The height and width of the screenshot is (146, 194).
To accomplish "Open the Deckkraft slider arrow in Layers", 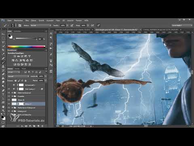I will [x=46, y=76].
